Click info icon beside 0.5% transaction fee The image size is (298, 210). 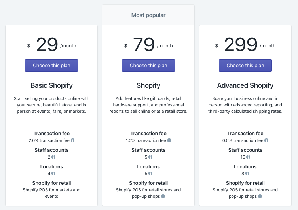pyautogui.click(x=266, y=140)
